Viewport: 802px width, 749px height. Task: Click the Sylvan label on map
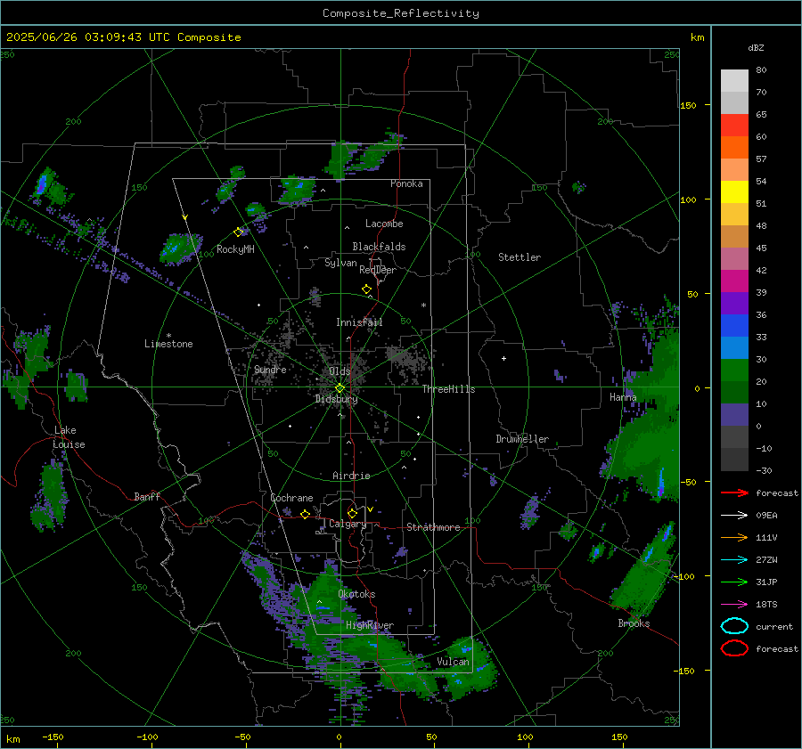[340, 263]
